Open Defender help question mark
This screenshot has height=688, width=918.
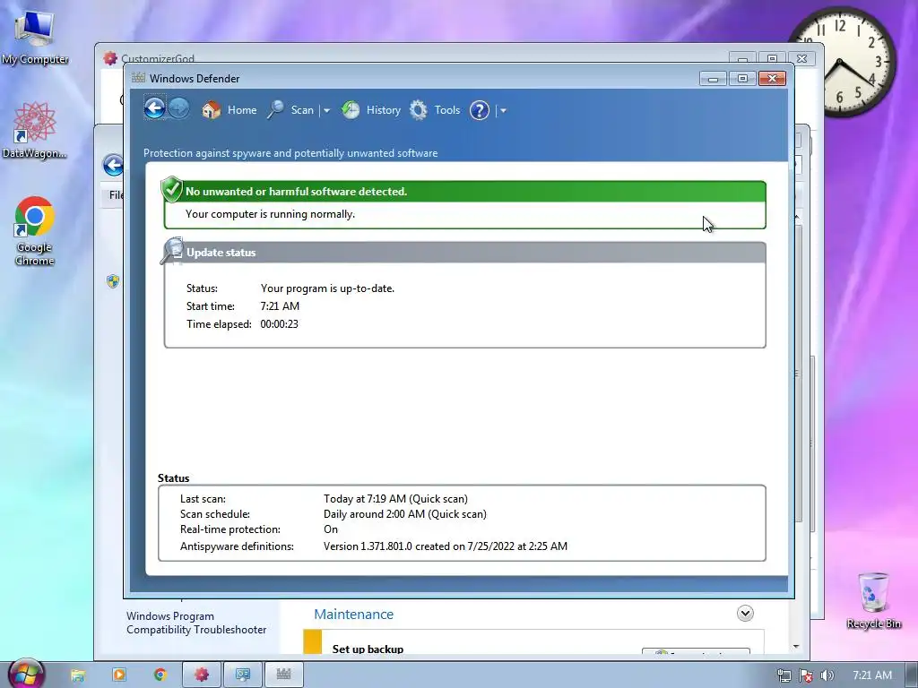tap(479, 110)
